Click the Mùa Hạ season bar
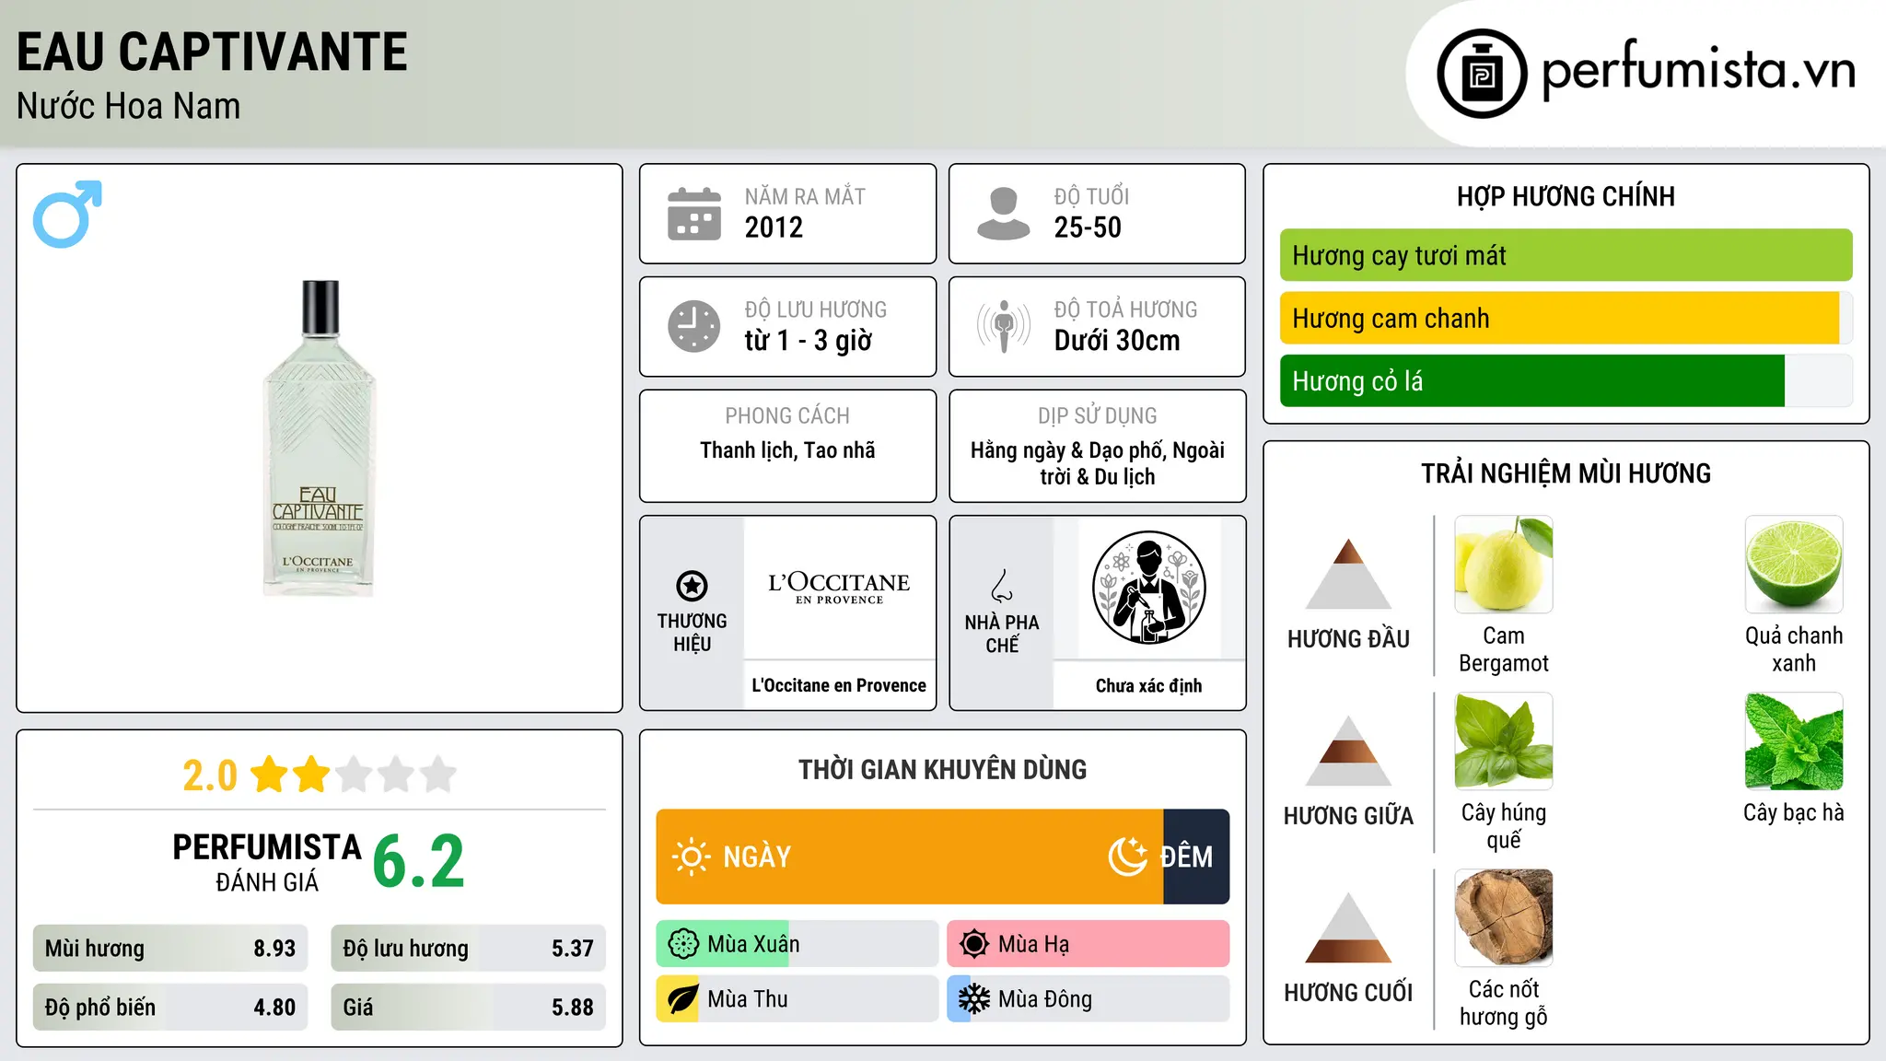 (x=1089, y=944)
